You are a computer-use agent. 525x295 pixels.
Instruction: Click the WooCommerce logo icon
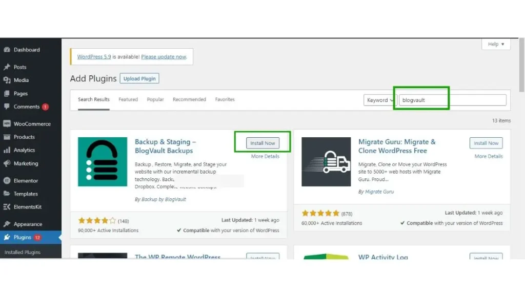tap(7, 124)
